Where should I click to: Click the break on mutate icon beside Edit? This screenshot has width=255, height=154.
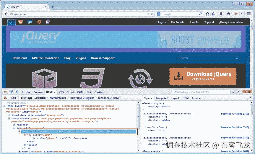(5, 98)
